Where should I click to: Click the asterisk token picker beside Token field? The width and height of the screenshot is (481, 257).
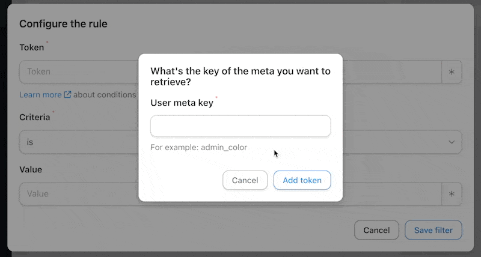coord(452,71)
